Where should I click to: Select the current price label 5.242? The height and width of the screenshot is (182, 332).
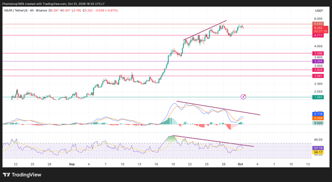(x=318, y=28)
